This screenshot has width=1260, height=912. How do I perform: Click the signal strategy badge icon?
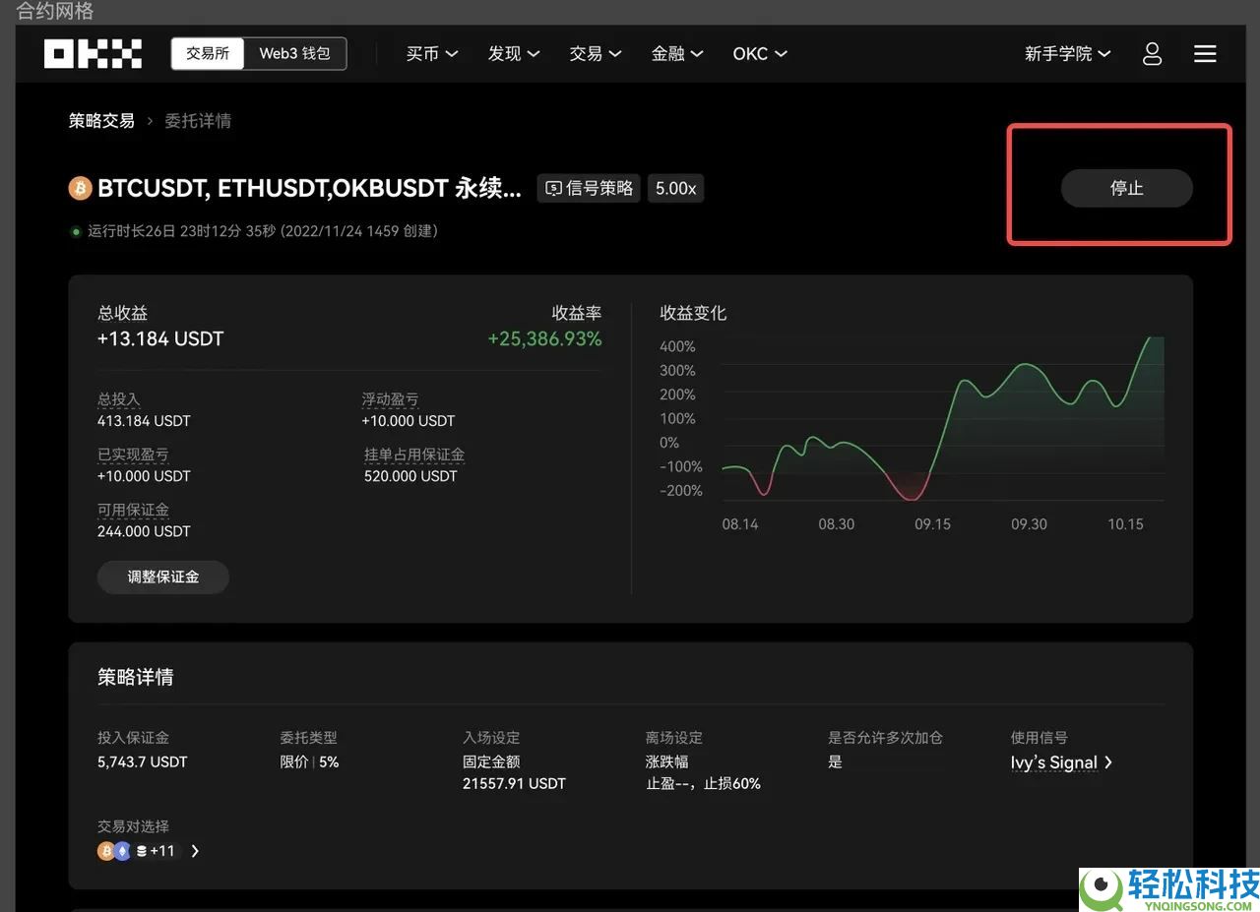(x=554, y=188)
